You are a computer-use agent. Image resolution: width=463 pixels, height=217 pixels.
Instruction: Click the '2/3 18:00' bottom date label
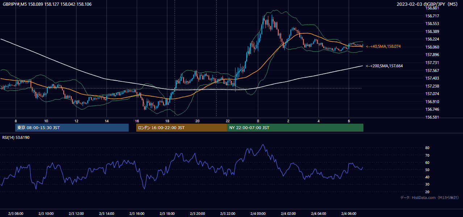coord(167,214)
